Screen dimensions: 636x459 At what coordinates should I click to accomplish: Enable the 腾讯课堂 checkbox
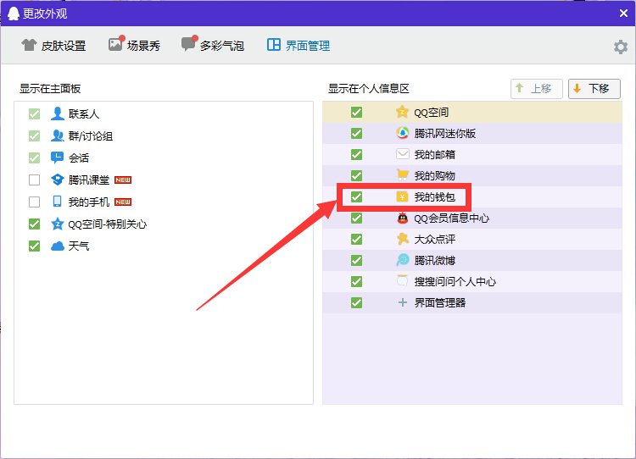(35, 180)
